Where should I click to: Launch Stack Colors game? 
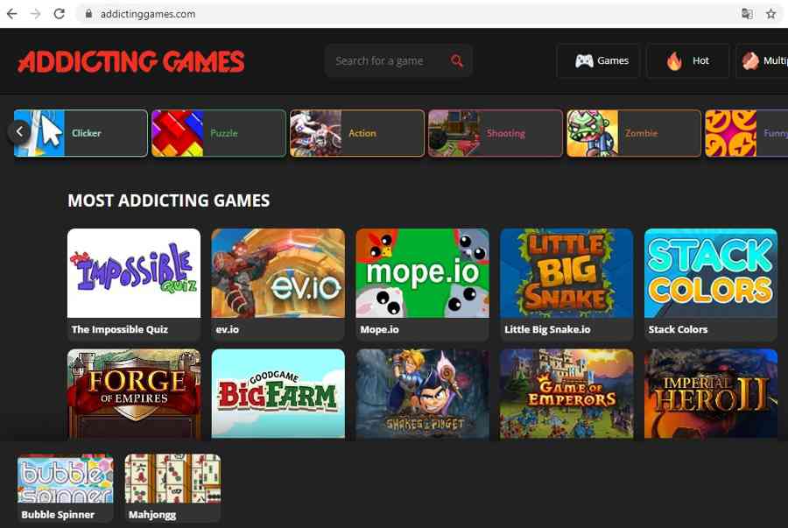711,285
